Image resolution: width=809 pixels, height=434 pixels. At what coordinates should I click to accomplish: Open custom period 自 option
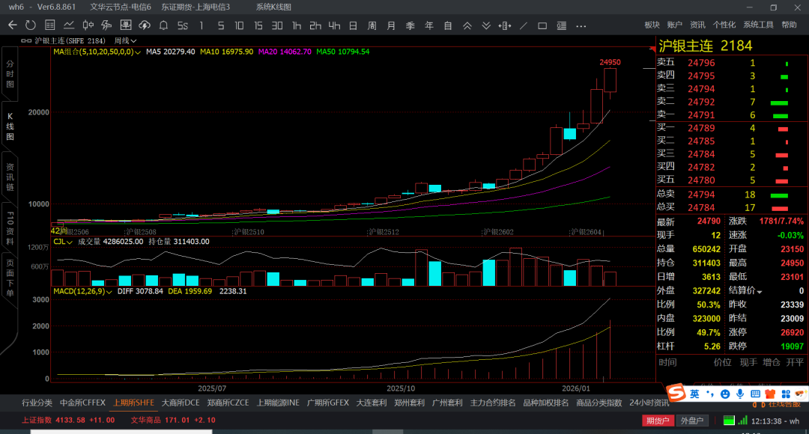[448, 25]
